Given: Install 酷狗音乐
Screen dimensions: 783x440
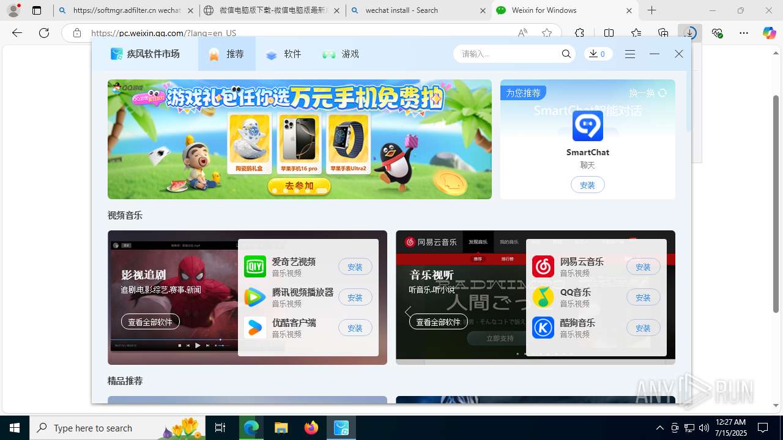Looking at the screenshot, I should pyautogui.click(x=644, y=328).
